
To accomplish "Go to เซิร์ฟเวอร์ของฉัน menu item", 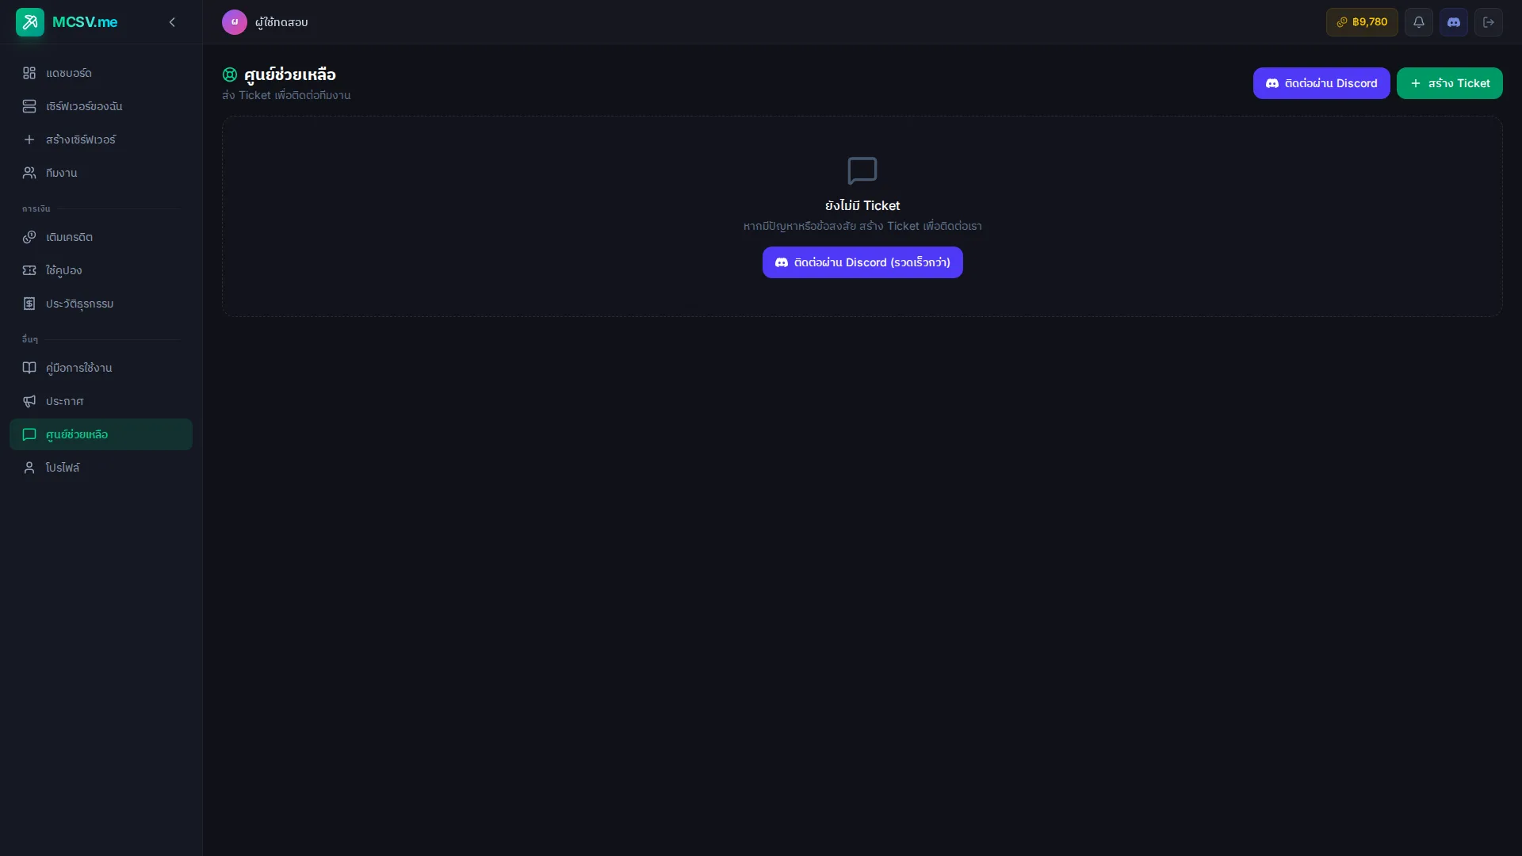I will 84,106.
